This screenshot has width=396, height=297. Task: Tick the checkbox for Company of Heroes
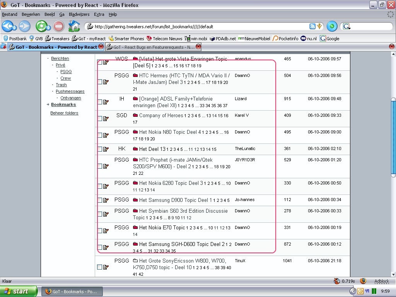100,119
